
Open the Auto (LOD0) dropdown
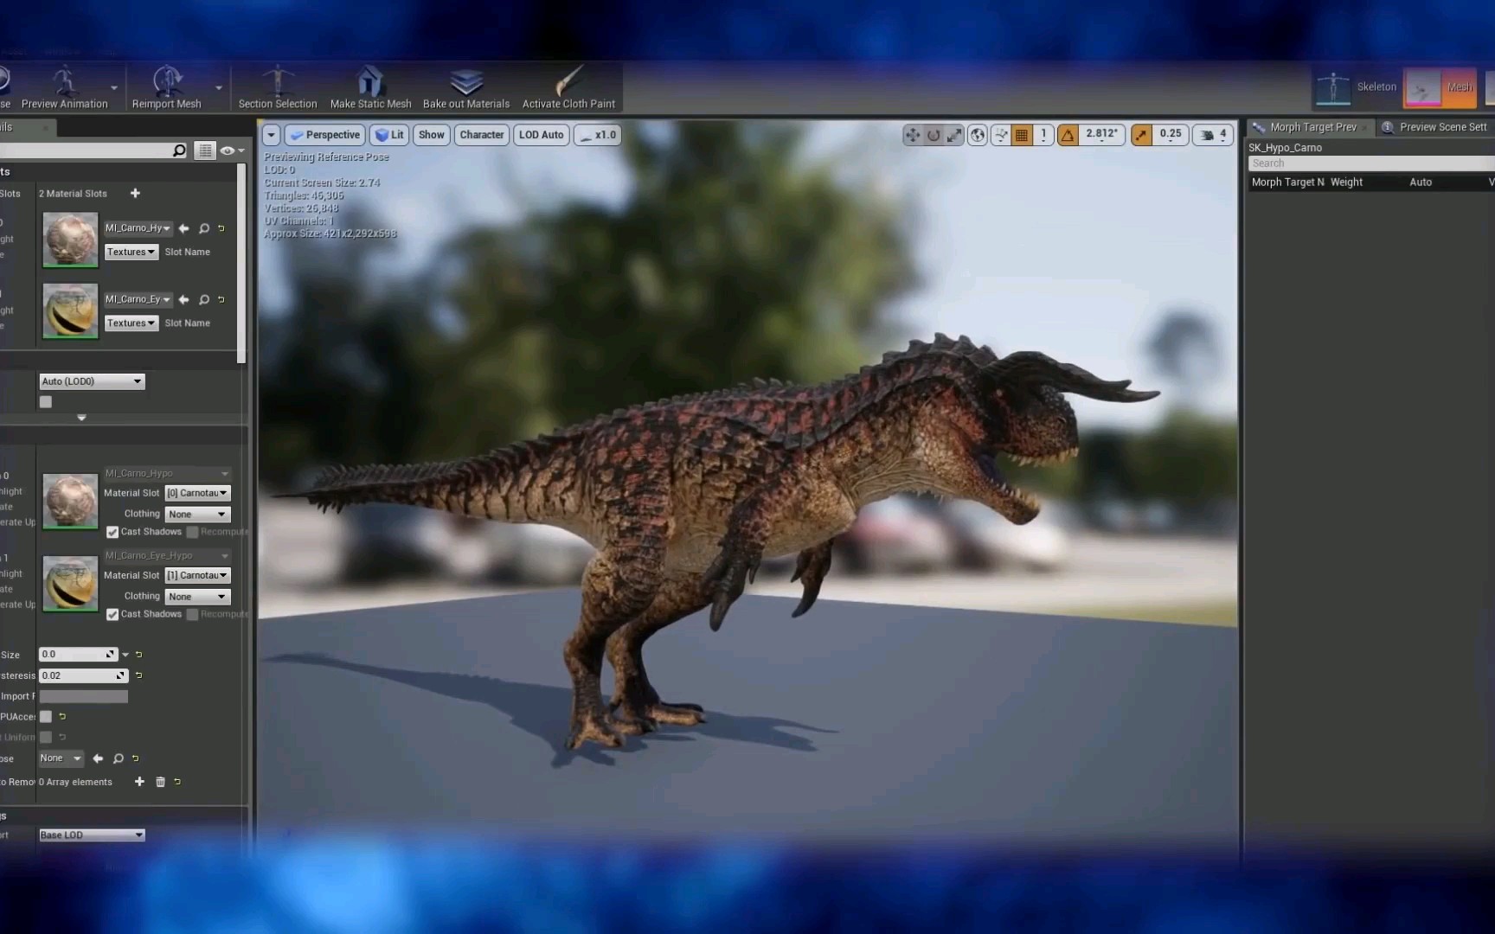pyautogui.click(x=92, y=381)
